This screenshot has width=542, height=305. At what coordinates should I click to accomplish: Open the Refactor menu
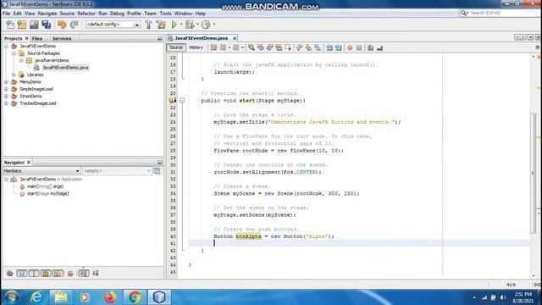[x=86, y=14]
